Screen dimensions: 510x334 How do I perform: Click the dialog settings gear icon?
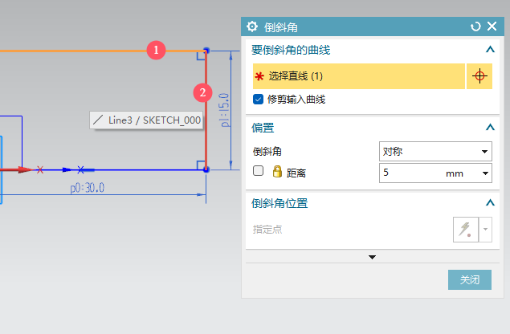253,26
